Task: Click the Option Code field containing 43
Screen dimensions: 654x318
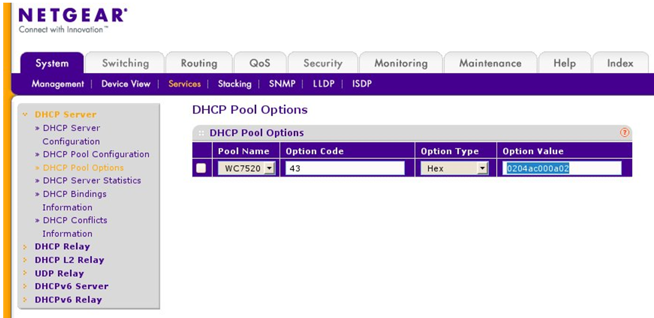Action: 345,168
